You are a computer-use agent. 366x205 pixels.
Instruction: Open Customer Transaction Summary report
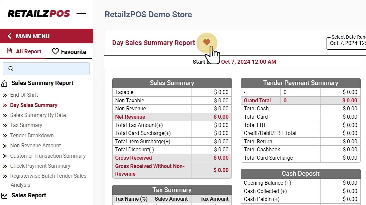click(48, 156)
